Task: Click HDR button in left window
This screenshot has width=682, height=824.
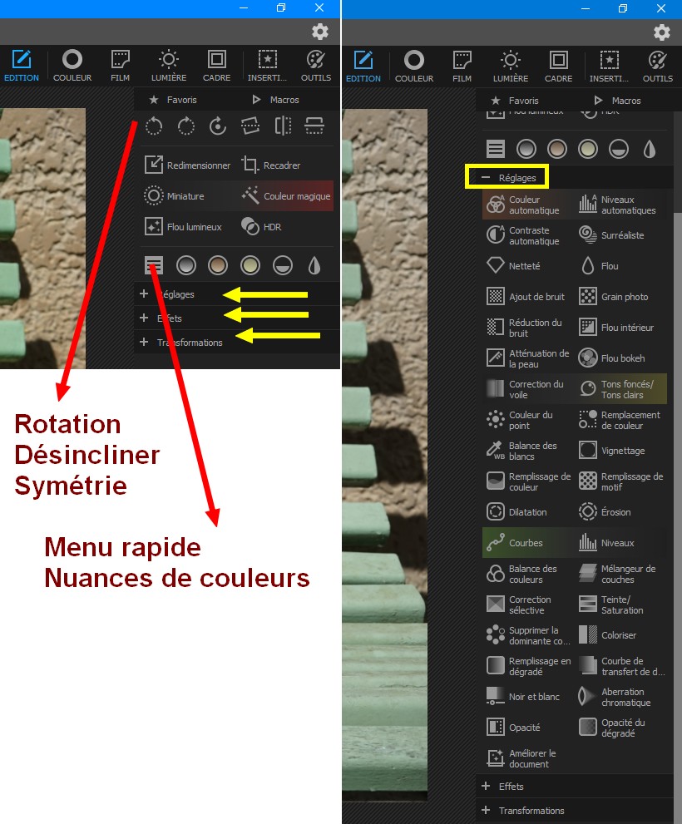Action: (x=261, y=227)
